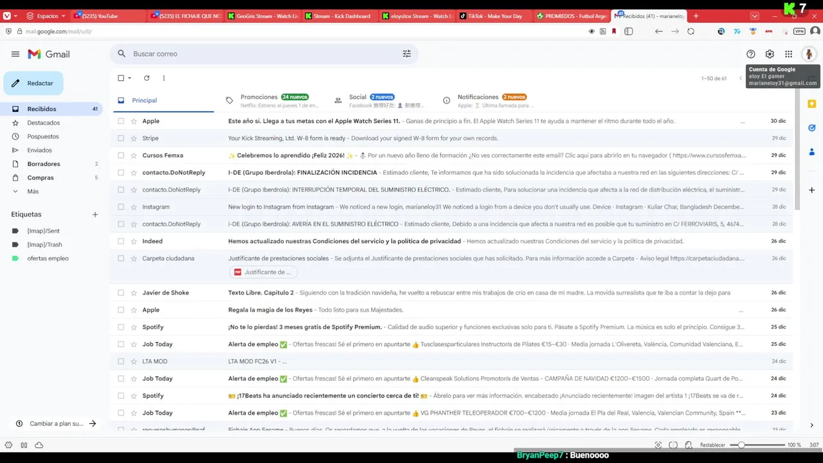Star the Indeed email

pos(134,241)
